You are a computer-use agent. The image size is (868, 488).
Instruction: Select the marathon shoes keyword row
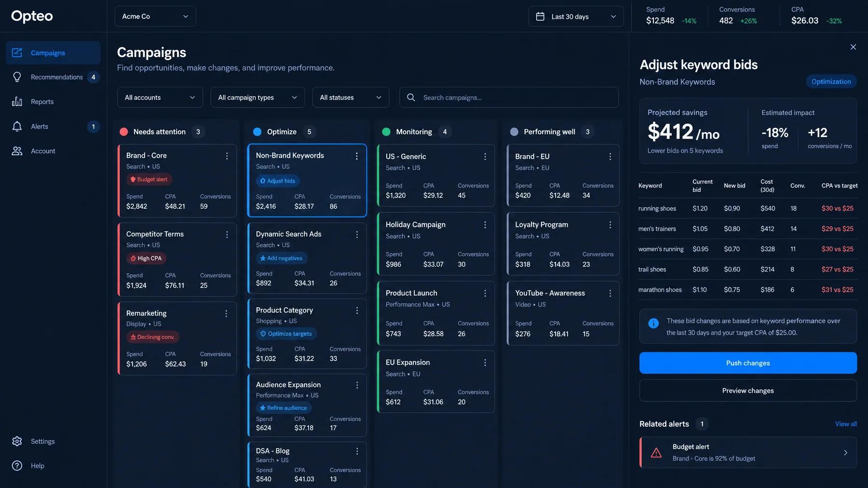(748, 290)
